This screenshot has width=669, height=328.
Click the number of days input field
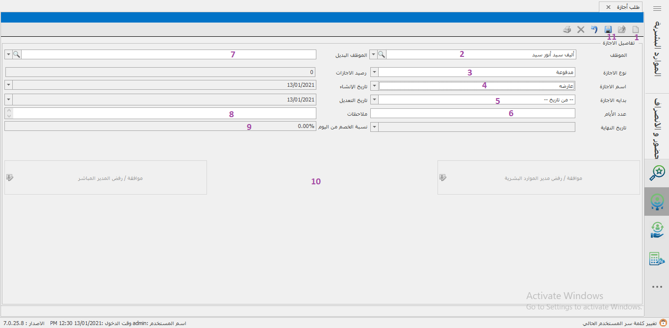click(x=472, y=114)
